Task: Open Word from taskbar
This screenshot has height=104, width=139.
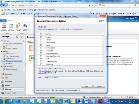Action: (87, 101)
